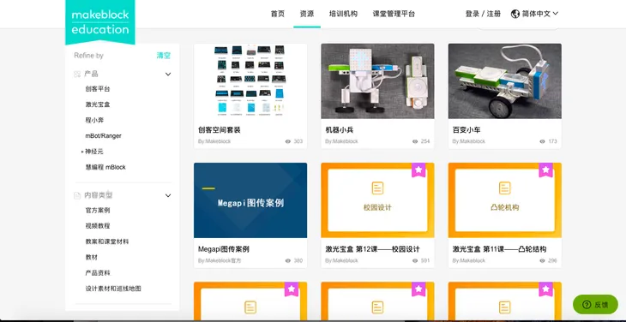Open 激光宝盒 第12课——校园设计 title
626x322 pixels.
(372, 249)
